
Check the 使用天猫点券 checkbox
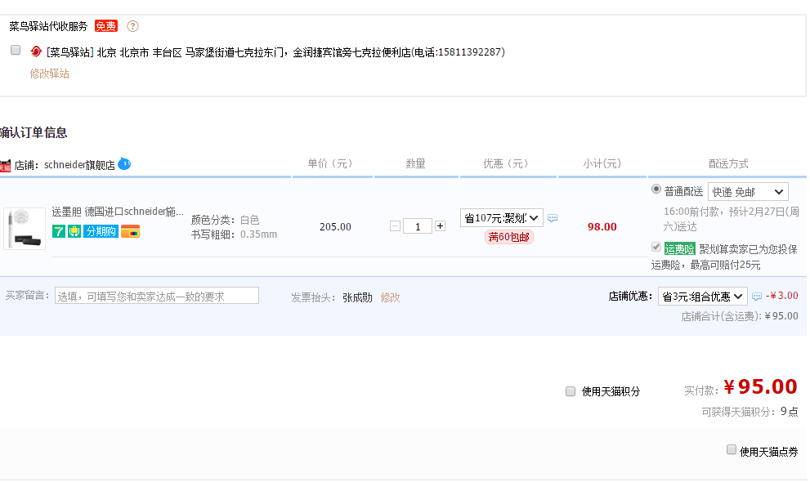pyautogui.click(x=731, y=449)
